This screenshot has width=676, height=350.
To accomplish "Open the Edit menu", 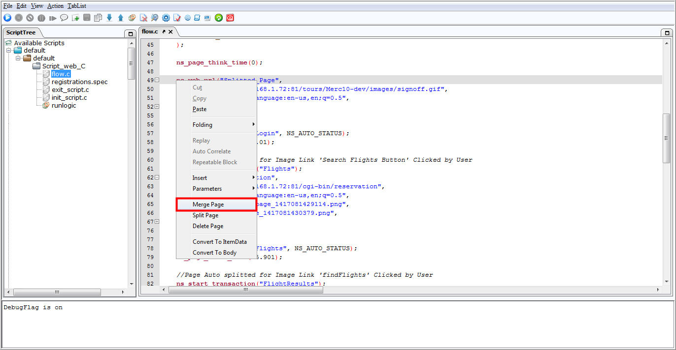I will [x=22, y=6].
